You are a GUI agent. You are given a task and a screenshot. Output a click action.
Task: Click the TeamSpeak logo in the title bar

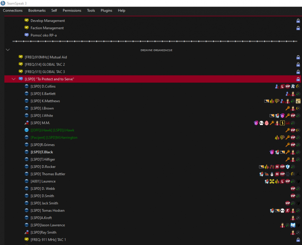click(x=3, y=3)
